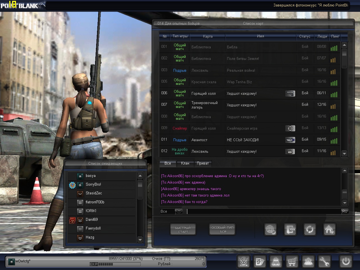Open the shop cart icon
The width and height of the screenshot is (360, 270).
click(292, 262)
